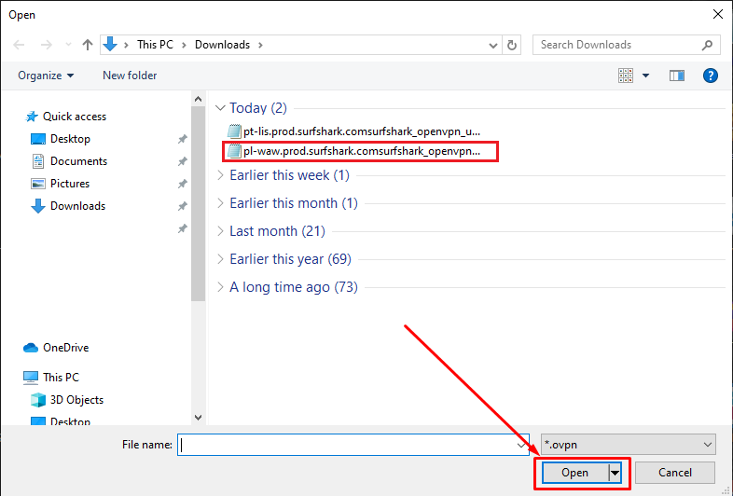The image size is (733, 496).
Task: Toggle the preview pane icon
Action: click(677, 76)
